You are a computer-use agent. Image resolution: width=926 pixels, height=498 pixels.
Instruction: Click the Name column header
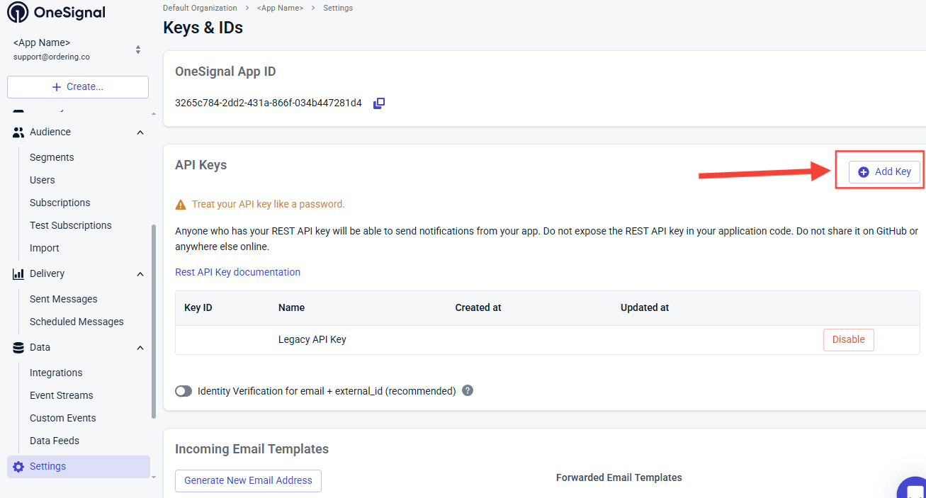(x=291, y=307)
